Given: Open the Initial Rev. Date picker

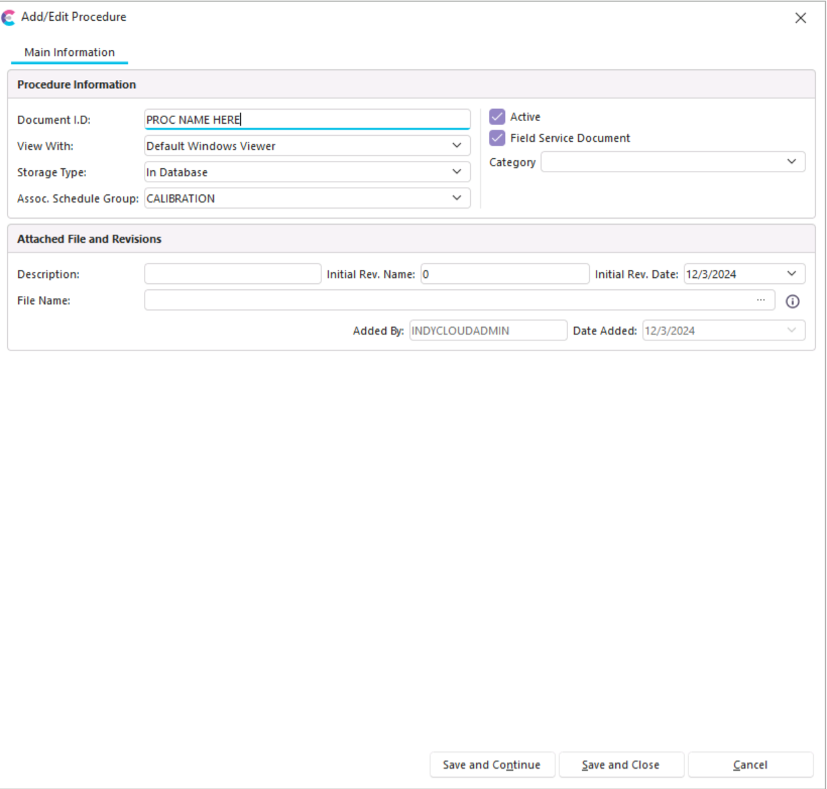Looking at the screenshot, I should [x=791, y=274].
